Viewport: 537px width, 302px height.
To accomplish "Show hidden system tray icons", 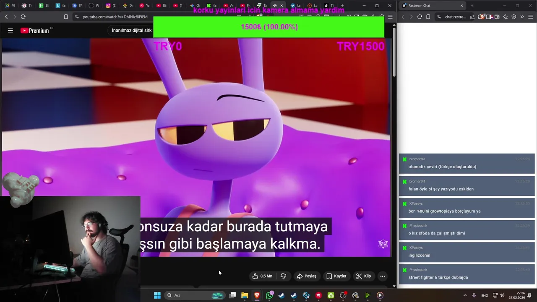I will tap(465, 295).
